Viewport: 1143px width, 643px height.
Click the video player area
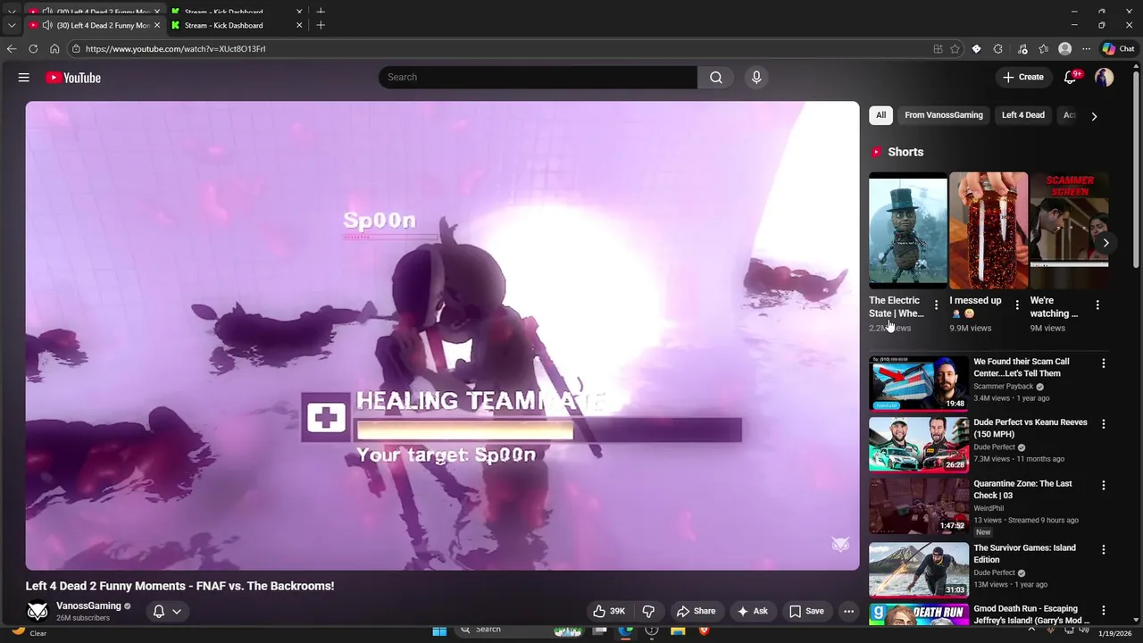pyautogui.click(x=442, y=336)
